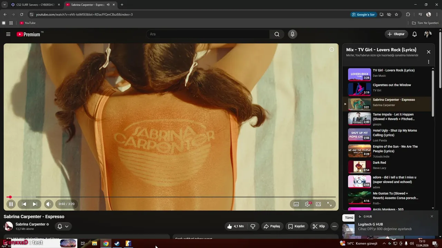Toggle subtitles with the captions button
The width and height of the screenshot is (442, 248).
tap(296, 204)
